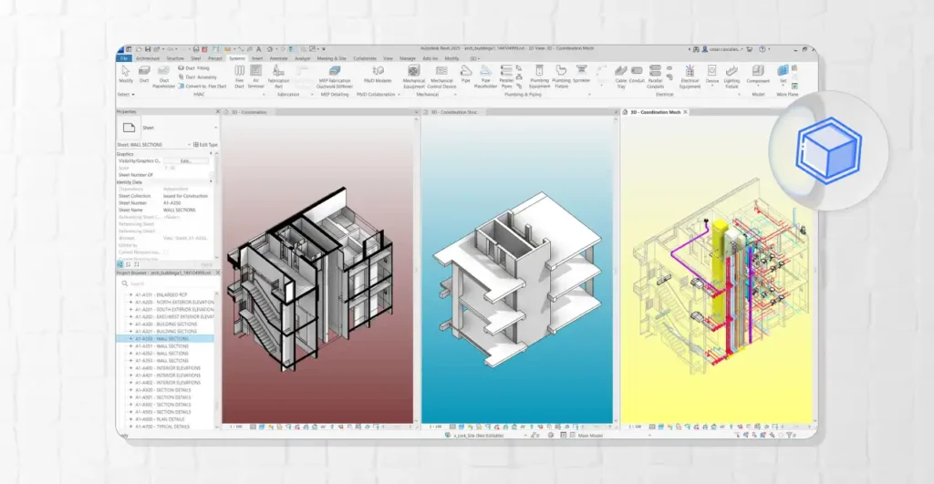The width and height of the screenshot is (934, 484).
Task: Choose the Lighting Fixture tool
Action: [732, 77]
